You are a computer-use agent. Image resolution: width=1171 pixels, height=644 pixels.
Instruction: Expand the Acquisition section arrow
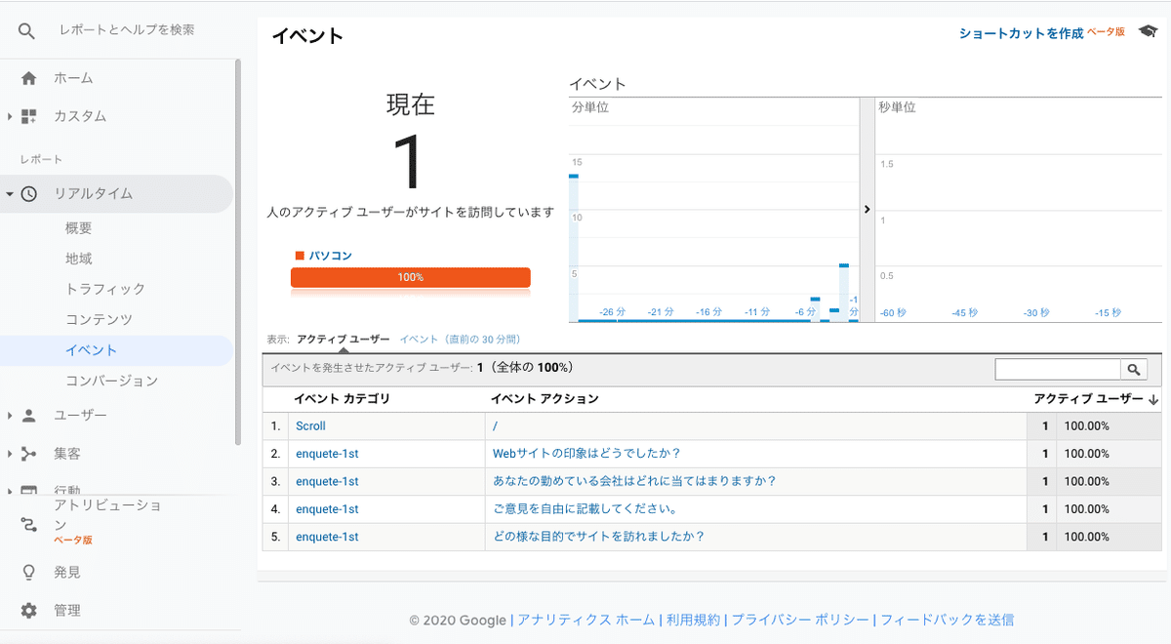[10, 454]
